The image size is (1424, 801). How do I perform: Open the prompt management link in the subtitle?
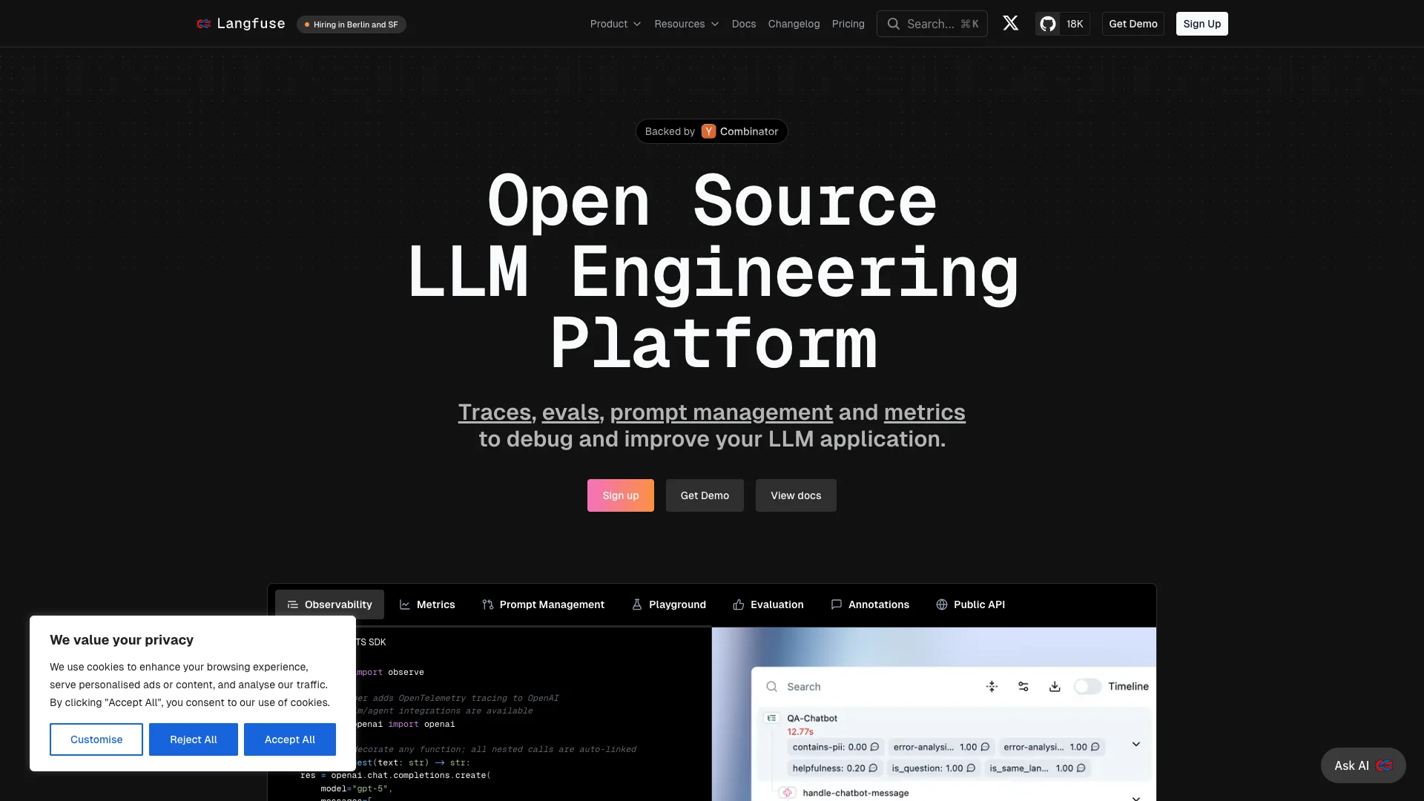pos(721,412)
